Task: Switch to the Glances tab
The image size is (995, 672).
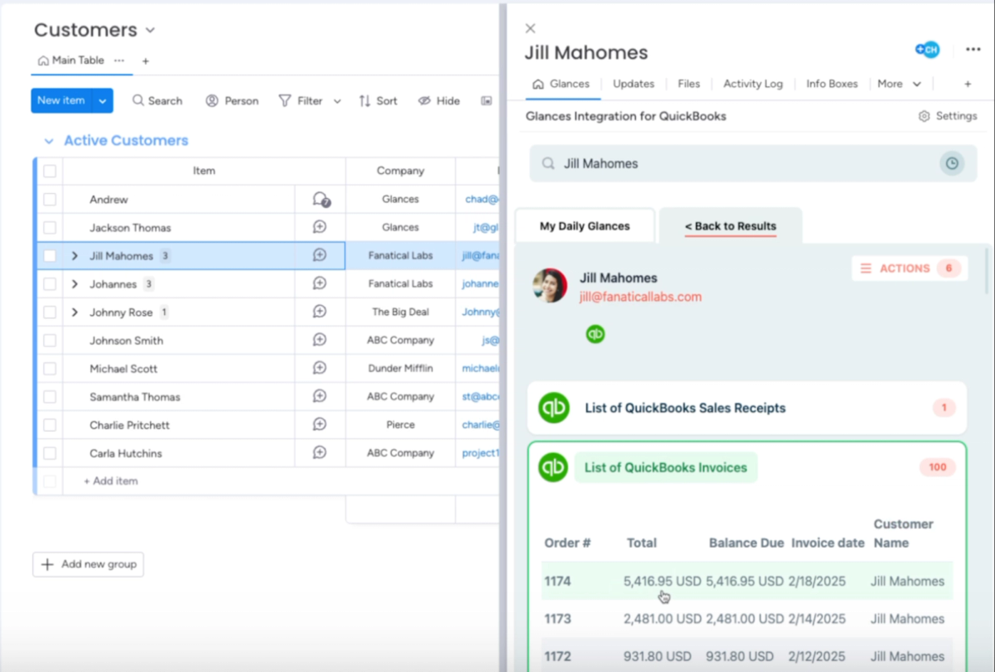Action: pyautogui.click(x=561, y=84)
